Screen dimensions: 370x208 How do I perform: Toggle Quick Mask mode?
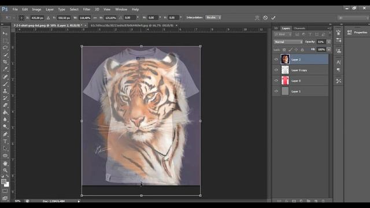pos(5,191)
